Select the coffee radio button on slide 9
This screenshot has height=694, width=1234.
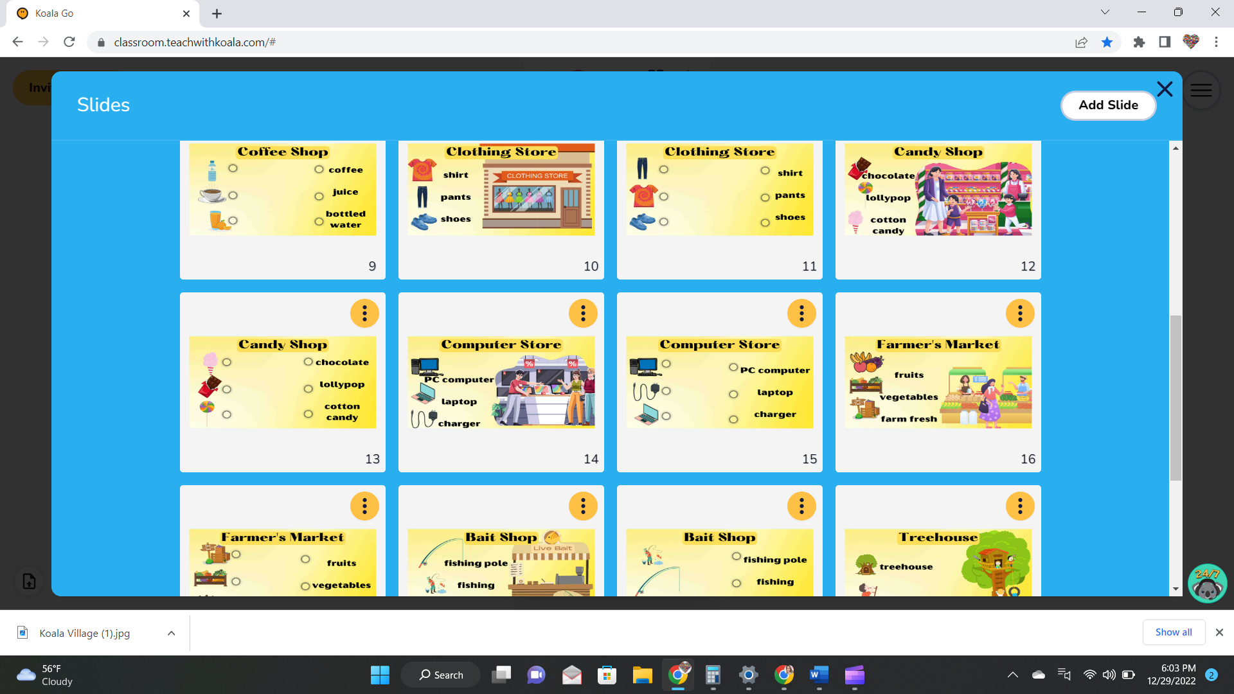pos(319,168)
